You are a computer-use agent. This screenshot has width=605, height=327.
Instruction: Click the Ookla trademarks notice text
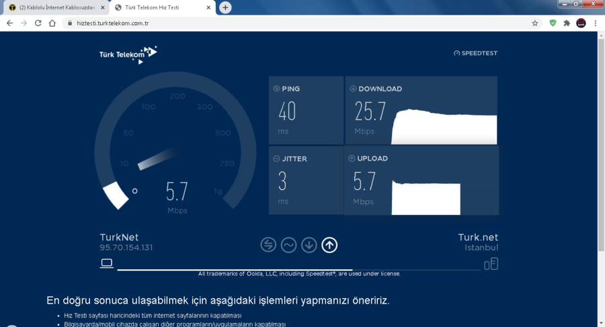click(299, 274)
